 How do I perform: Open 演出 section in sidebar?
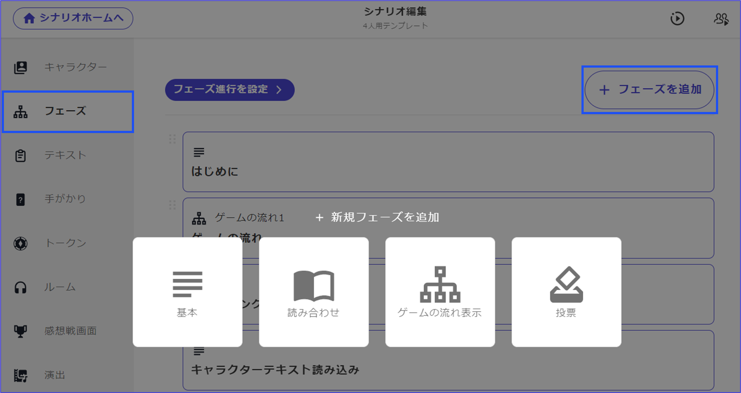point(54,375)
